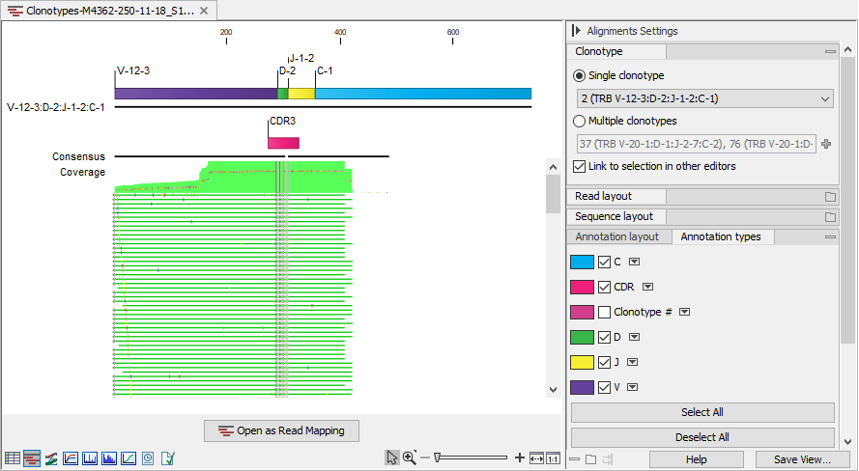Click the zoom in magnifier tool
This screenshot has width=859, height=471.
(x=410, y=457)
